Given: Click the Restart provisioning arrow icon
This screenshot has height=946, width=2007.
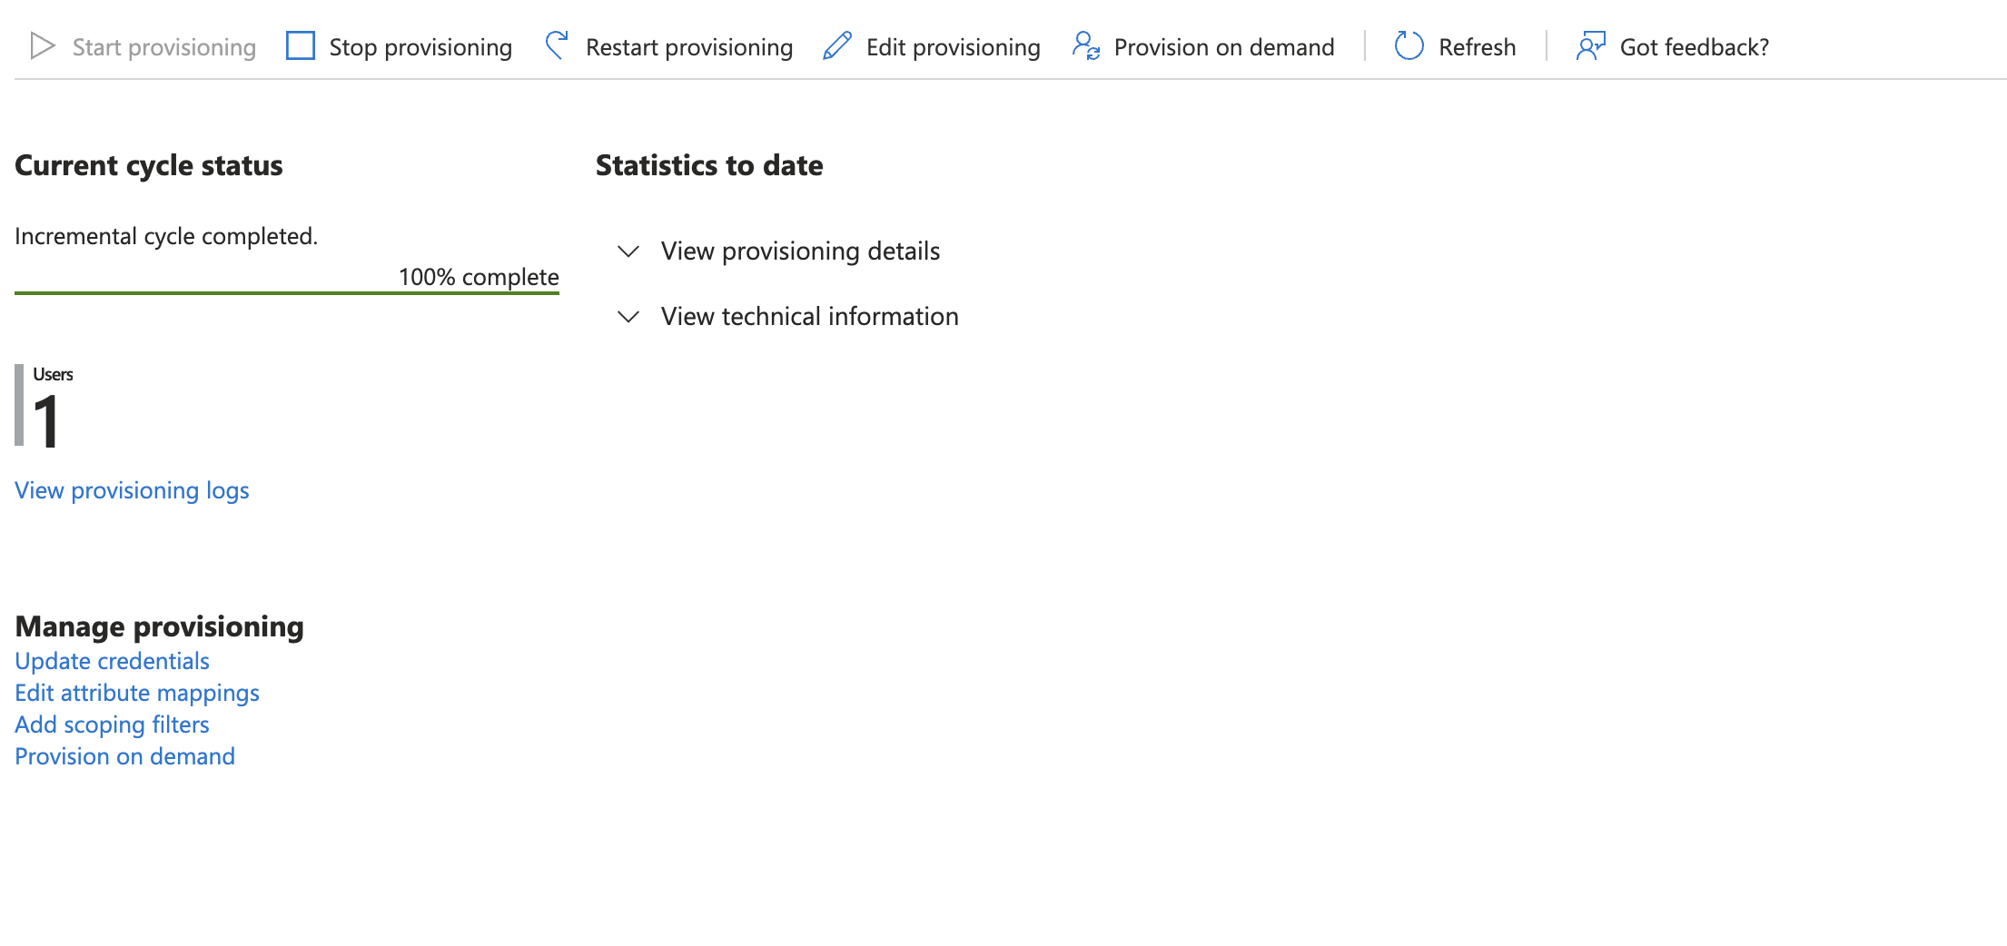Looking at the screenshot, I should tap(557, 46).
